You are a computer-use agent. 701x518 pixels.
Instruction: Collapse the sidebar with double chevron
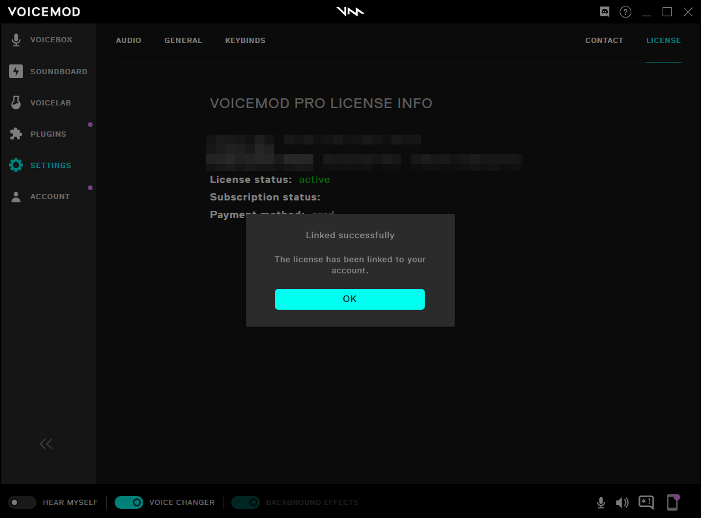click(46, 444)
